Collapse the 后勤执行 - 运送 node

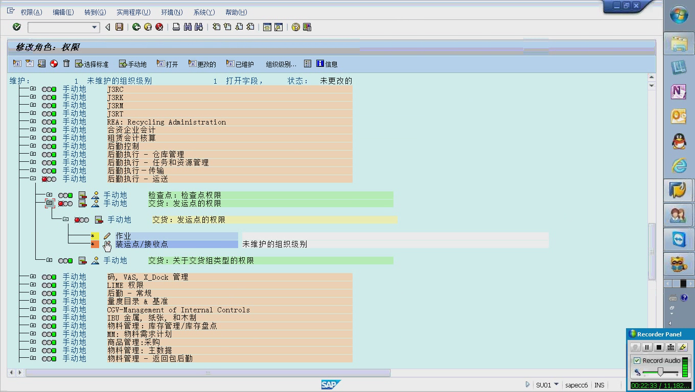(x=33, y=179)
